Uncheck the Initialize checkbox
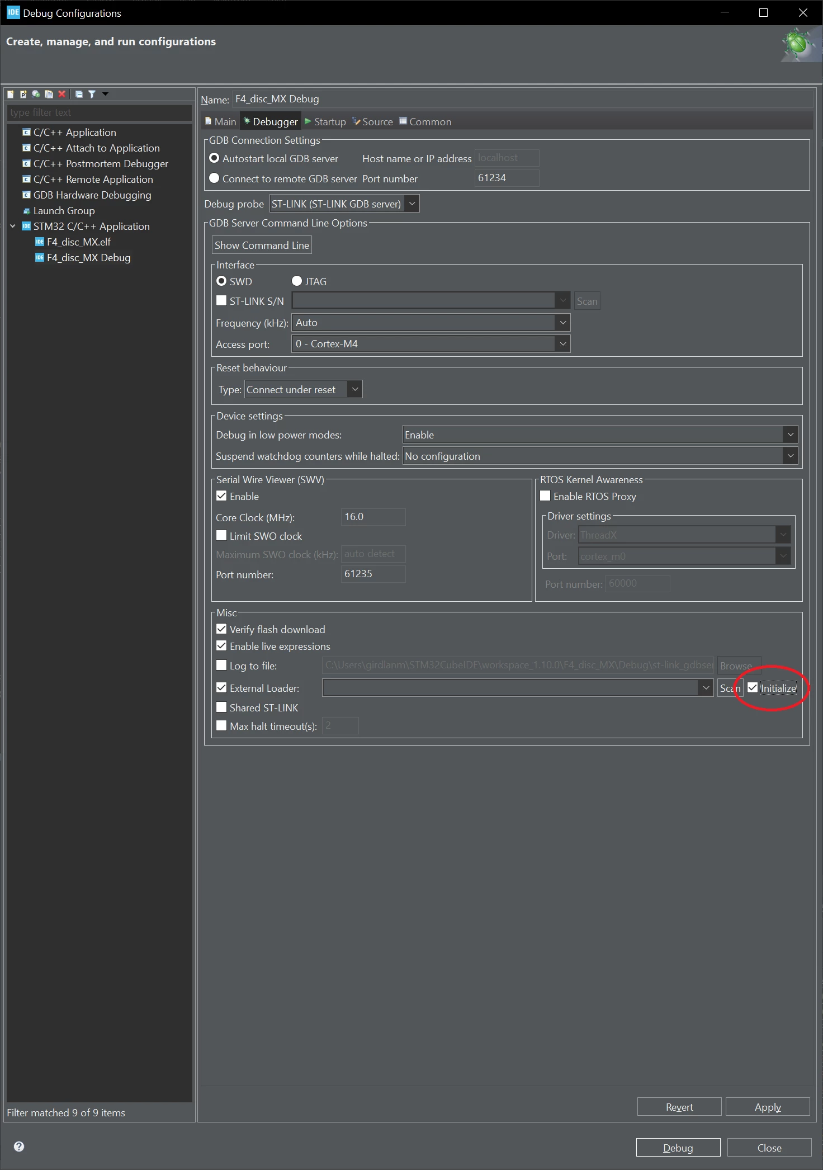 (x=753, y=687)
